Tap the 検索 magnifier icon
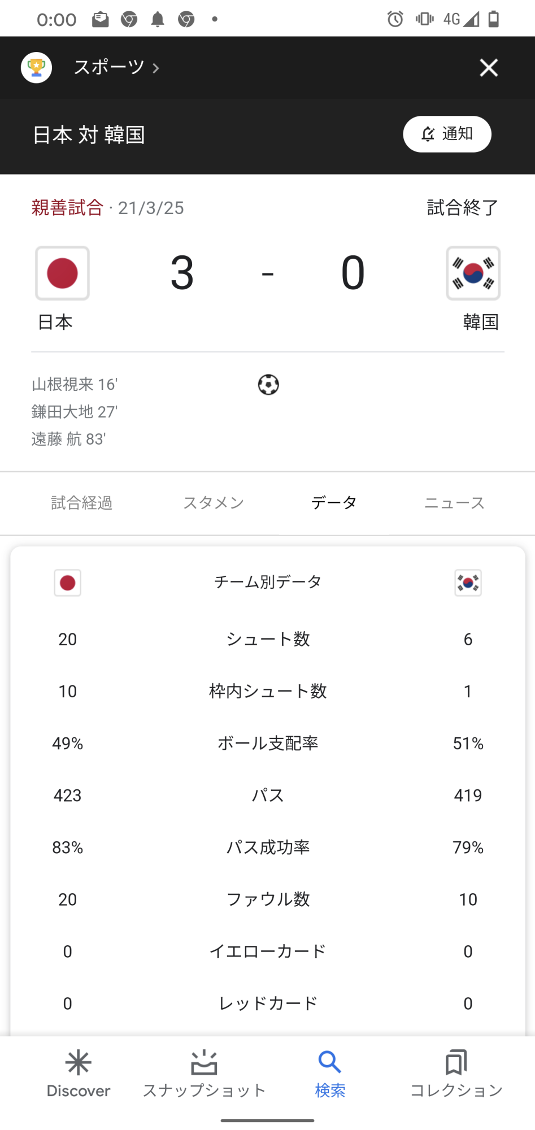Image resolution: width=535 pixels, height=1130 pixels. click(x=330, y=1063)
